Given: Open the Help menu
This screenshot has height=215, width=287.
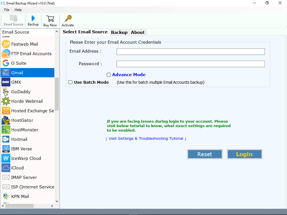Looking at the screenshot, I should tap(18, 10).
